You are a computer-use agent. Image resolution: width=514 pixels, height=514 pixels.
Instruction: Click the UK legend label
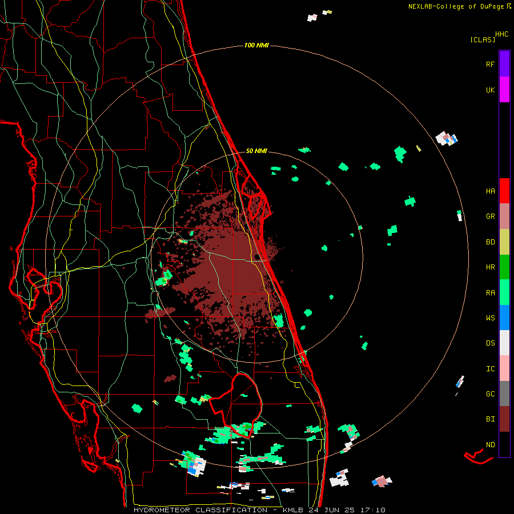pyautogui.click(x=490, y=90)
